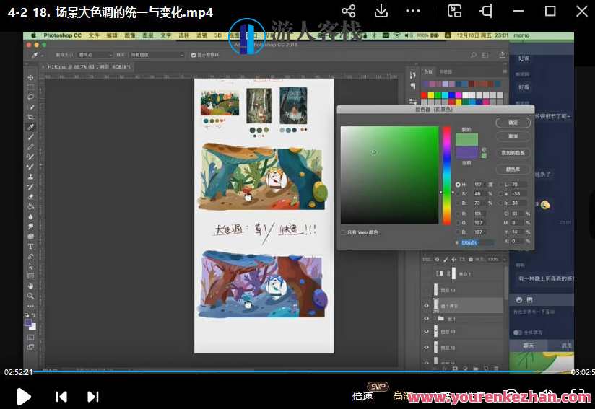
Task: Select the Eyedropper tool in the toolbar
Action: click(31, 127)
